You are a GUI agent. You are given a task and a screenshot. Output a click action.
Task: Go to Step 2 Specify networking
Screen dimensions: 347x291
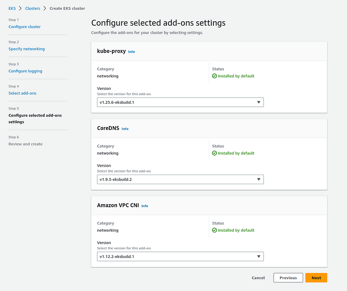click(x=26, y=49)
